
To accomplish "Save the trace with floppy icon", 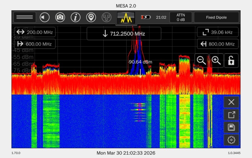I will click(231, 127).
